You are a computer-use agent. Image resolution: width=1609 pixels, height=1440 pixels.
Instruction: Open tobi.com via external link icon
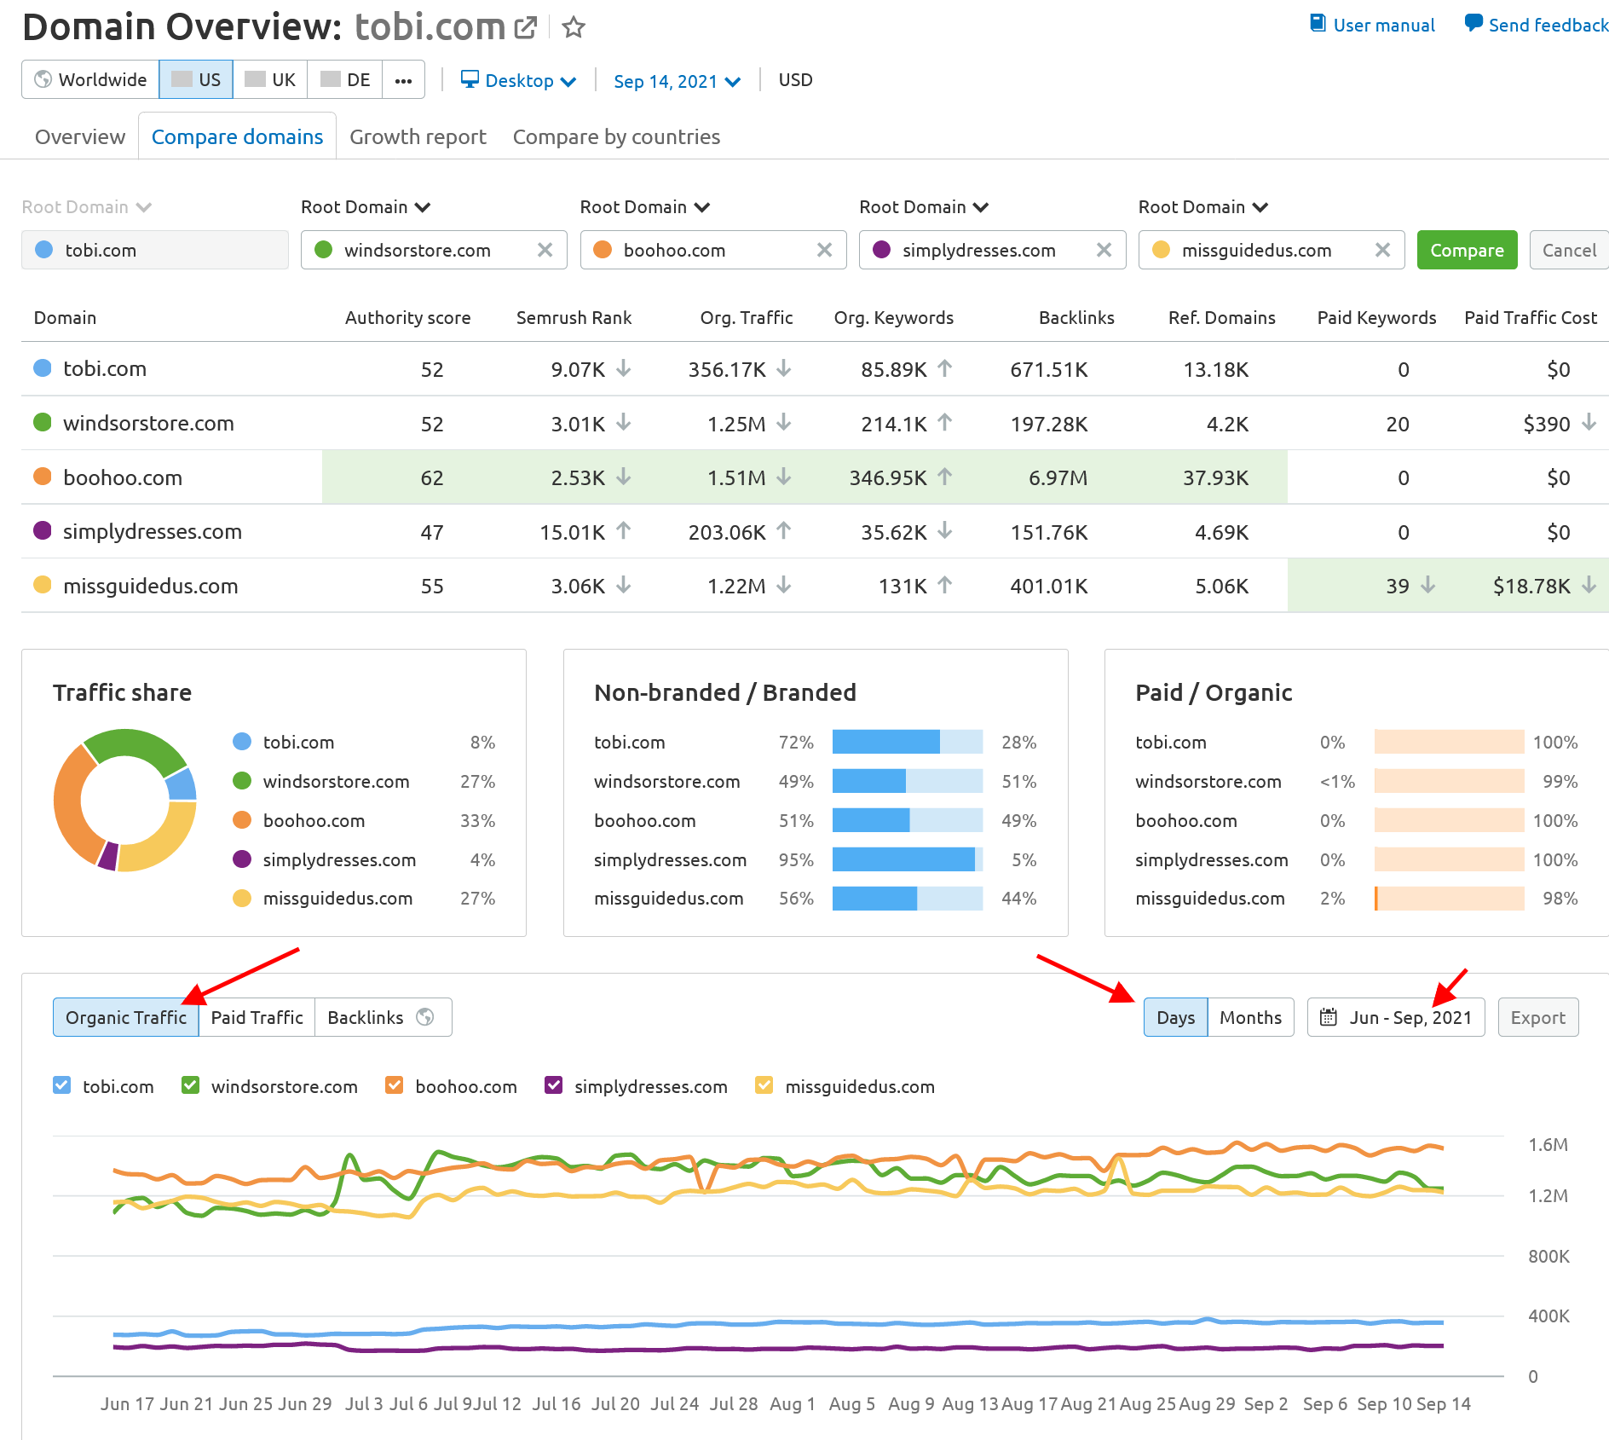click(x=527, y=27)
